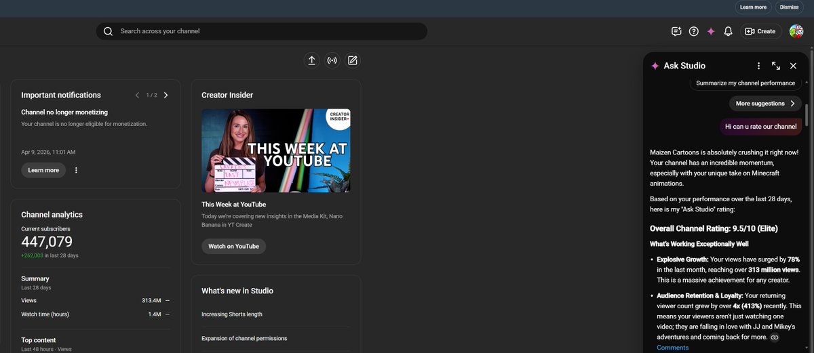Expand the More suggestions chip

766,104
